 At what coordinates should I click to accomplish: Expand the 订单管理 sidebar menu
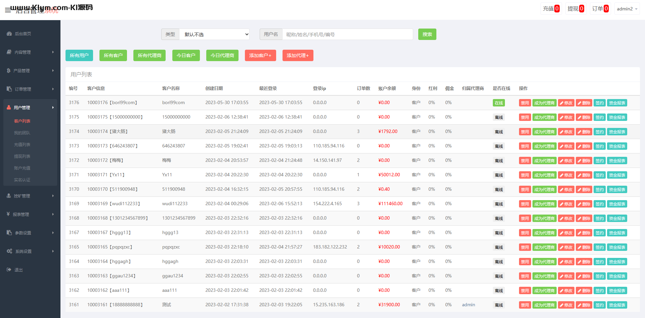(x=30, y=89)
